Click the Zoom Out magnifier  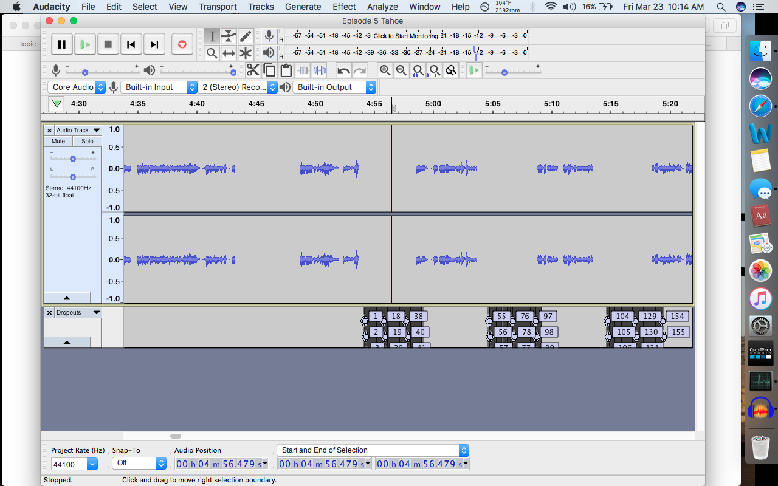coord(401,70)
